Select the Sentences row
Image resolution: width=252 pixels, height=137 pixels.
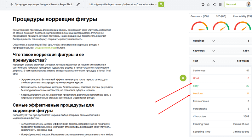point(221,71)
